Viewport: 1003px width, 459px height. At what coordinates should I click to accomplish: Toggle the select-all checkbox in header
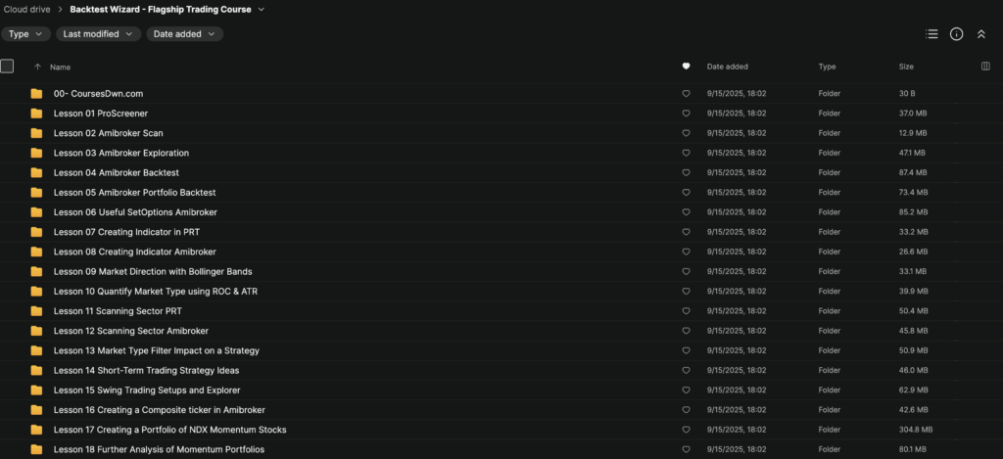(7, 67)
